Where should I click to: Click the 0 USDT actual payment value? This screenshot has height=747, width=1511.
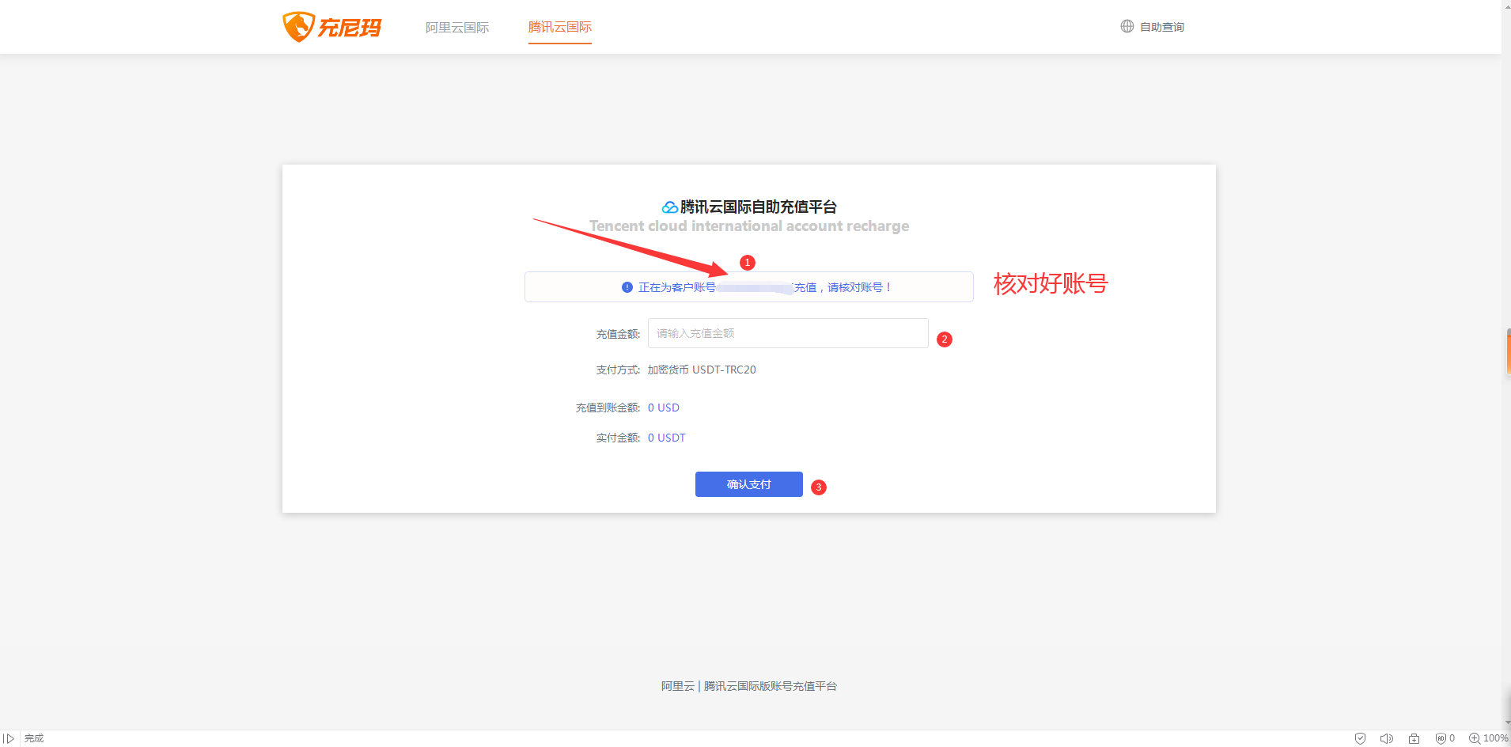pyautogui.click(x=667, y=438)
